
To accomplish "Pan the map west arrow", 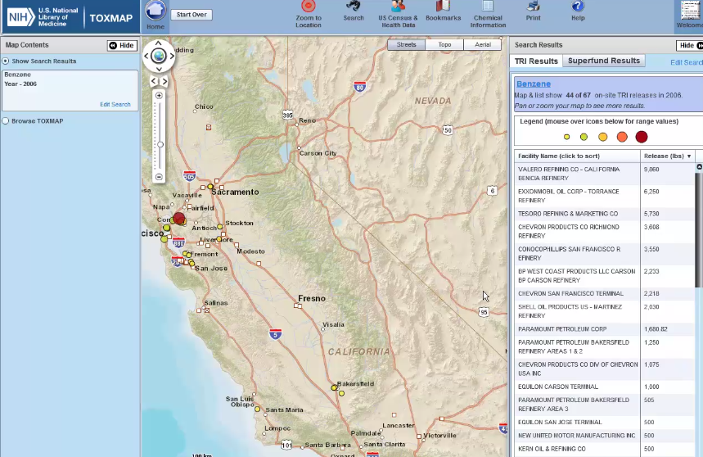I will pyautogui.click(x=146, y=56).
